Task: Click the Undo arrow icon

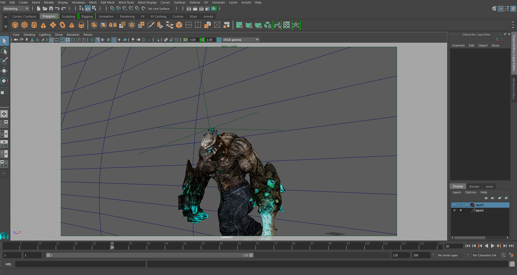Action: click(x=57, y=9)
